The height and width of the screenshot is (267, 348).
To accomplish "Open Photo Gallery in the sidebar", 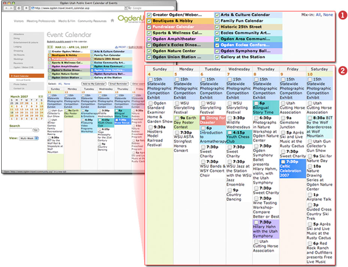I will 20,84.
